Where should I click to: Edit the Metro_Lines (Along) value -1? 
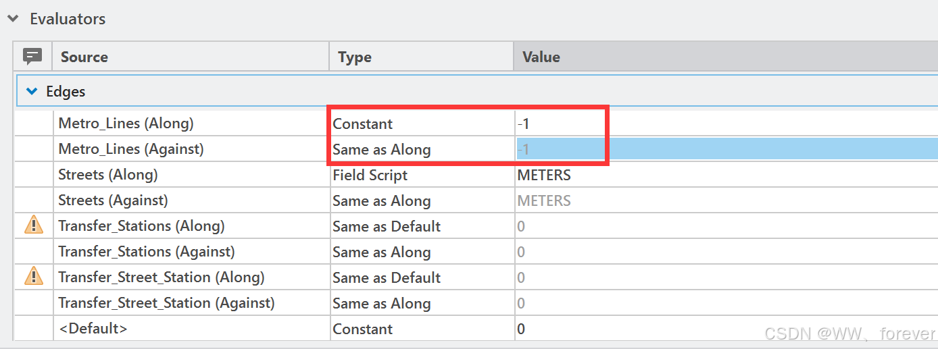tap(726, 124)
